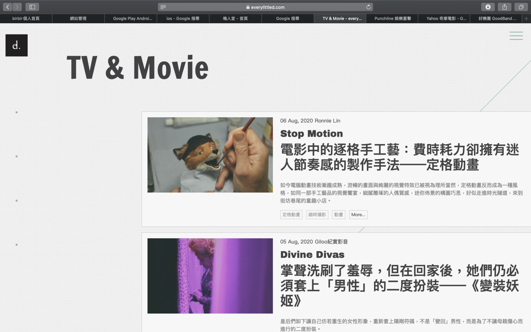531x332 pixels.
Task: Open Reader view icon in address bar
Action: tap(163, 7)
